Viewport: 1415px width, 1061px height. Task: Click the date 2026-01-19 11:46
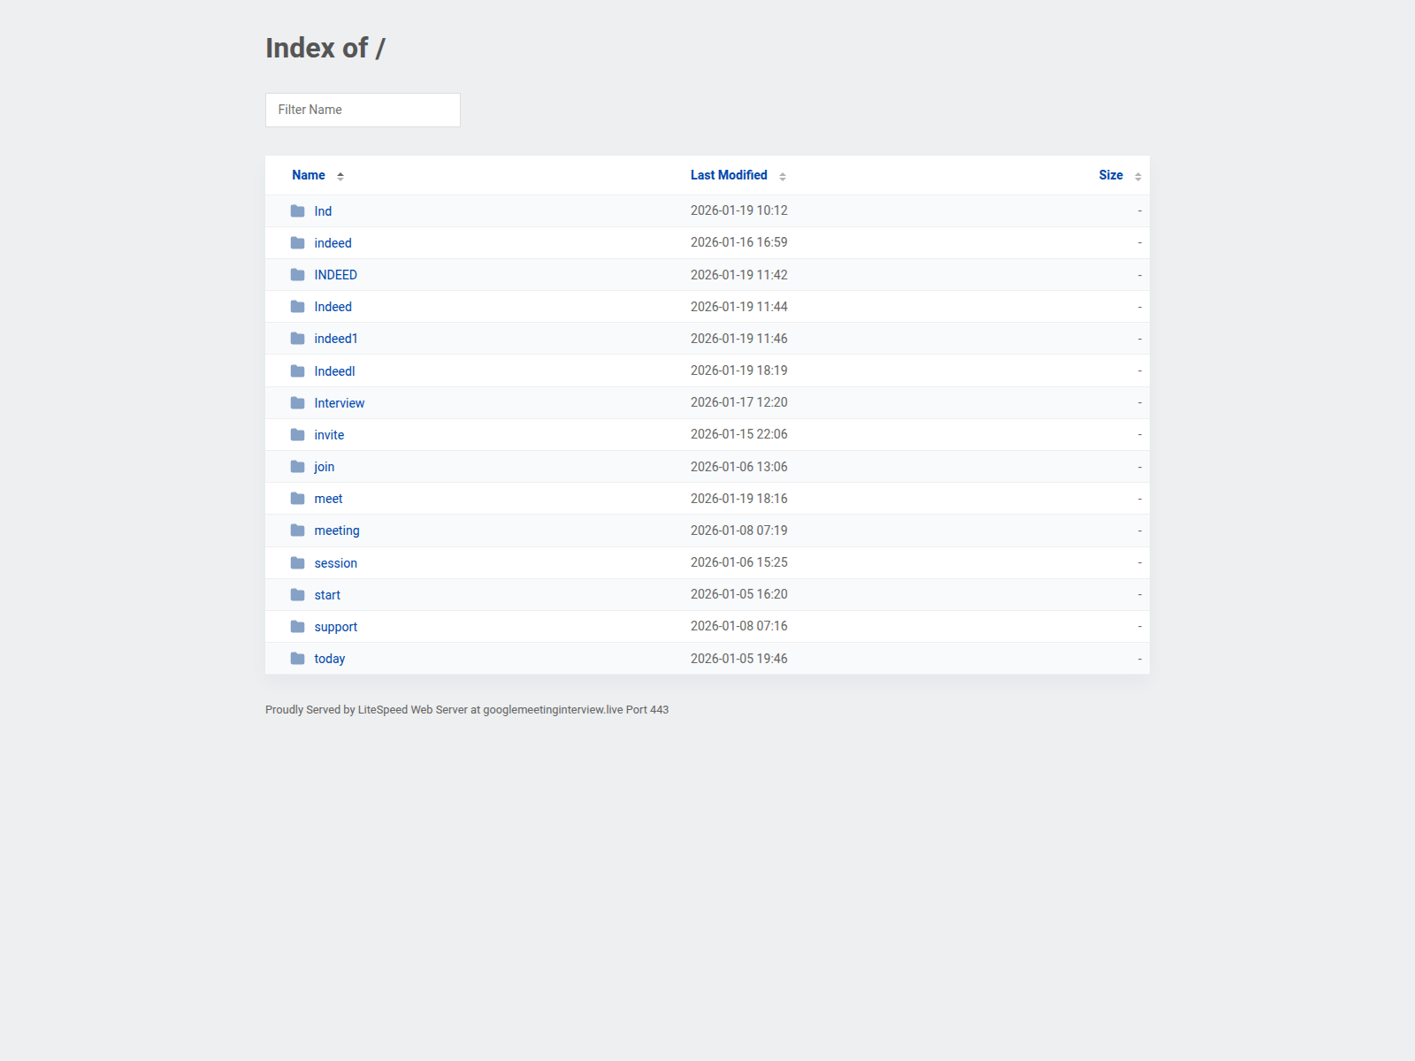click(739, 339)
